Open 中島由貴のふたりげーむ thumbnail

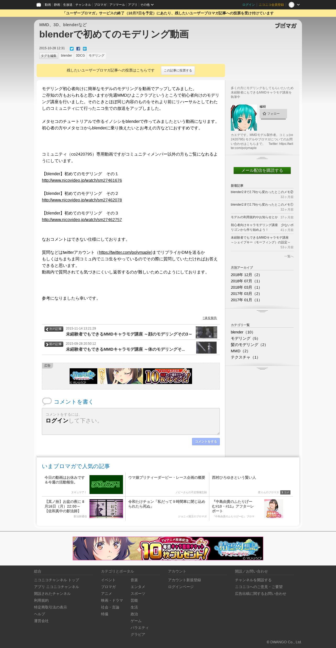pos(274,509)
